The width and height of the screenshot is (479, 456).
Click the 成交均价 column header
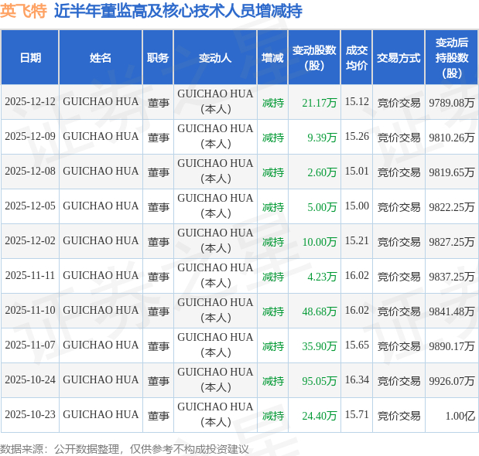coord(357,58)
